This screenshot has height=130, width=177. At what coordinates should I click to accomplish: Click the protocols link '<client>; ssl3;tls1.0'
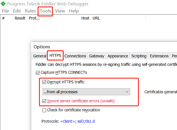pyautogui.click(x=78, y=121)
